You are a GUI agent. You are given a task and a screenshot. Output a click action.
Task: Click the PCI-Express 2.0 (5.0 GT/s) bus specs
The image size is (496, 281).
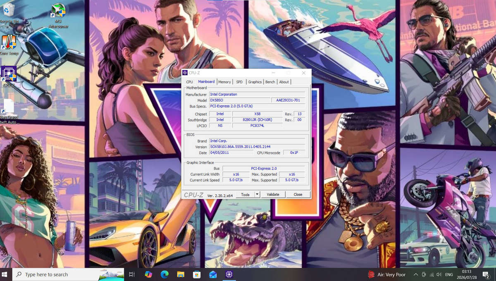[x=257, y=106]
